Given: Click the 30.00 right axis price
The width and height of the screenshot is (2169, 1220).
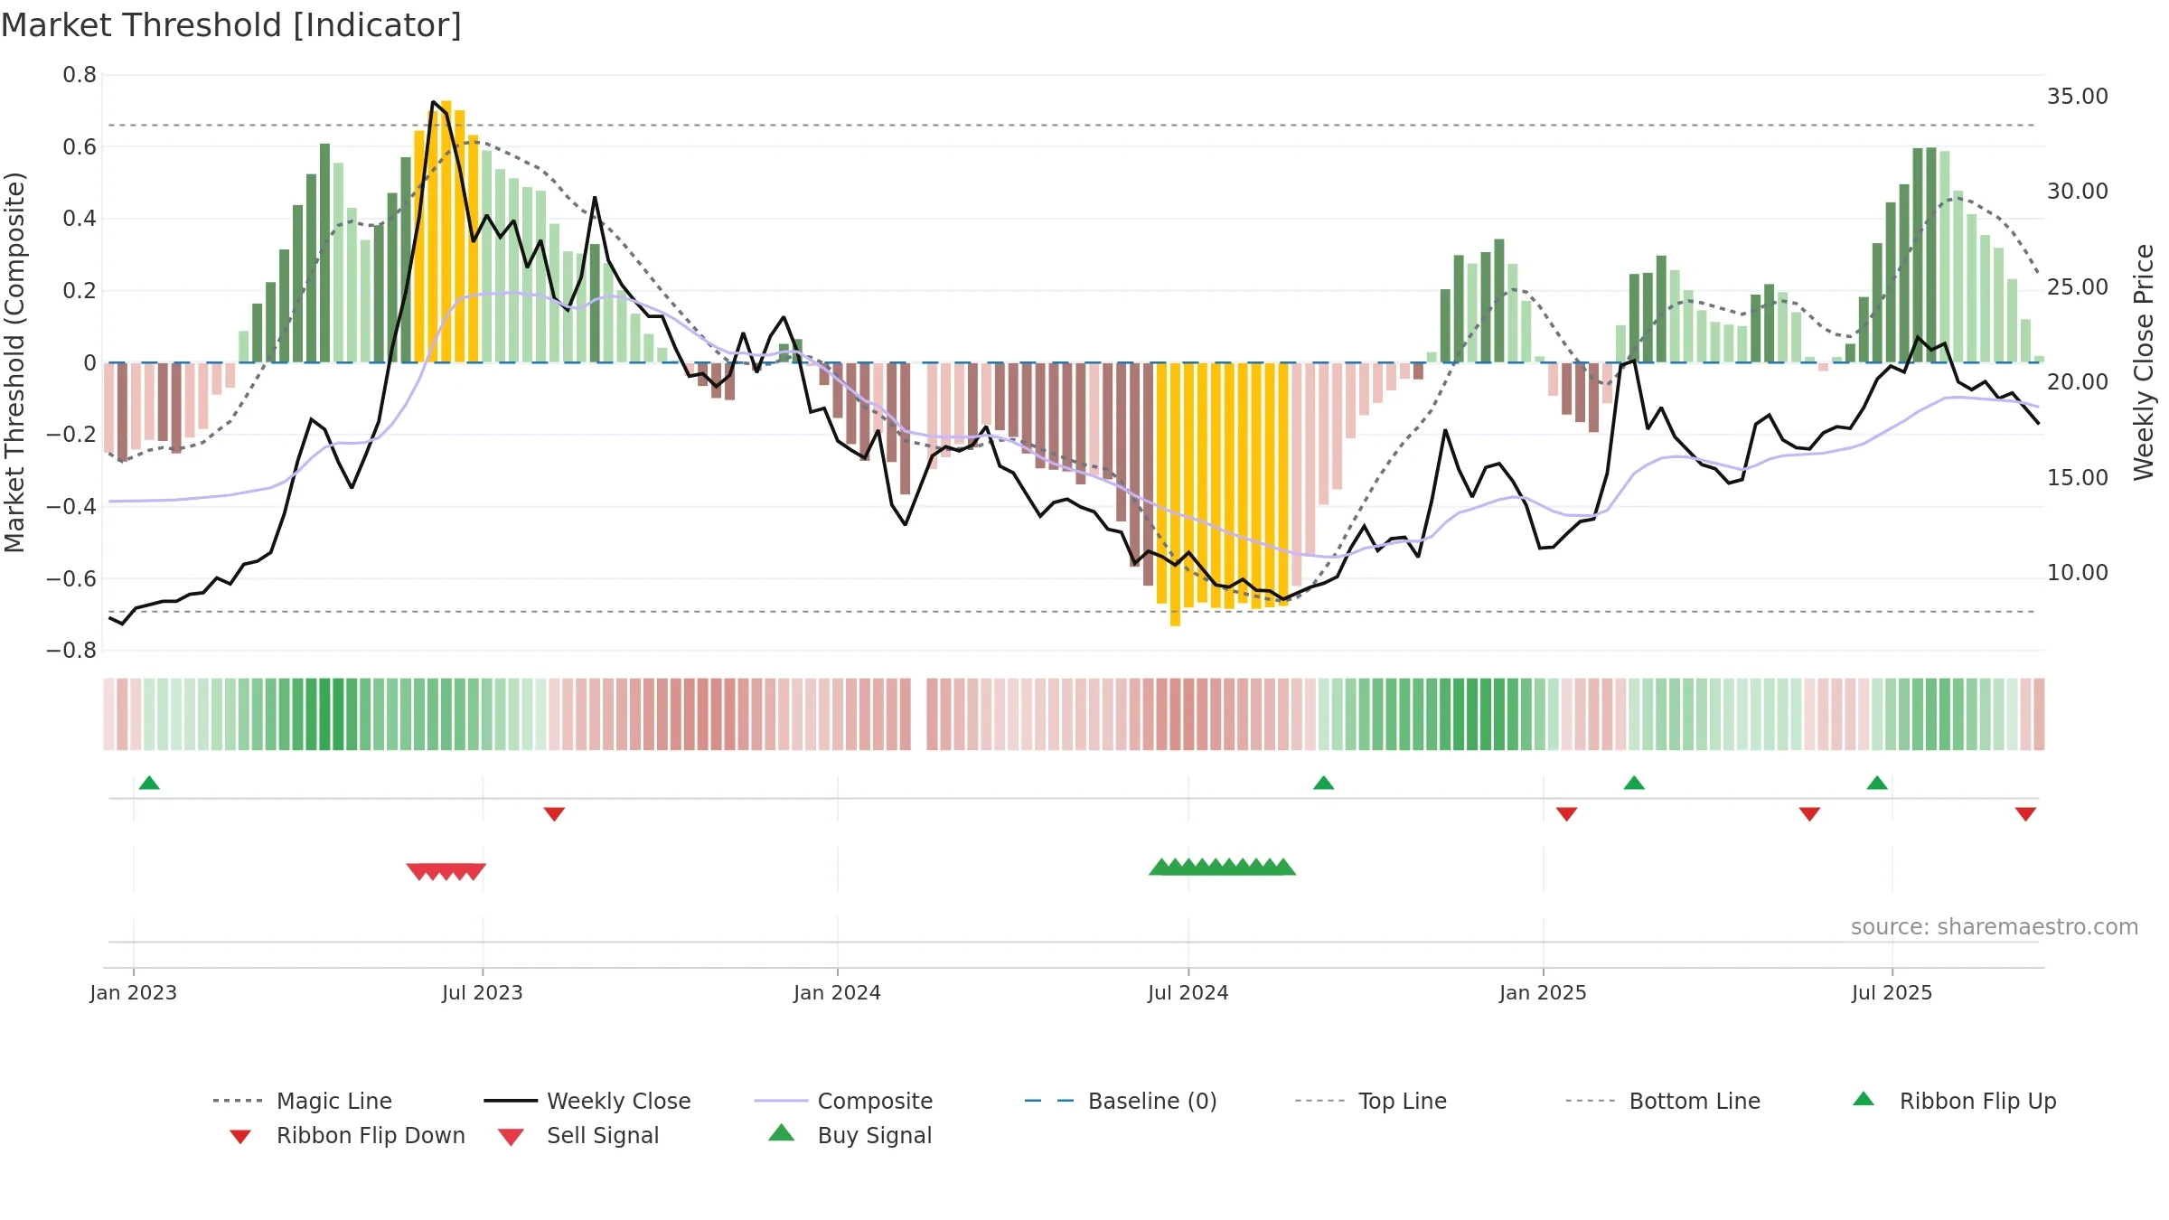Looking at the screenshot, I should click(2078, 192).
